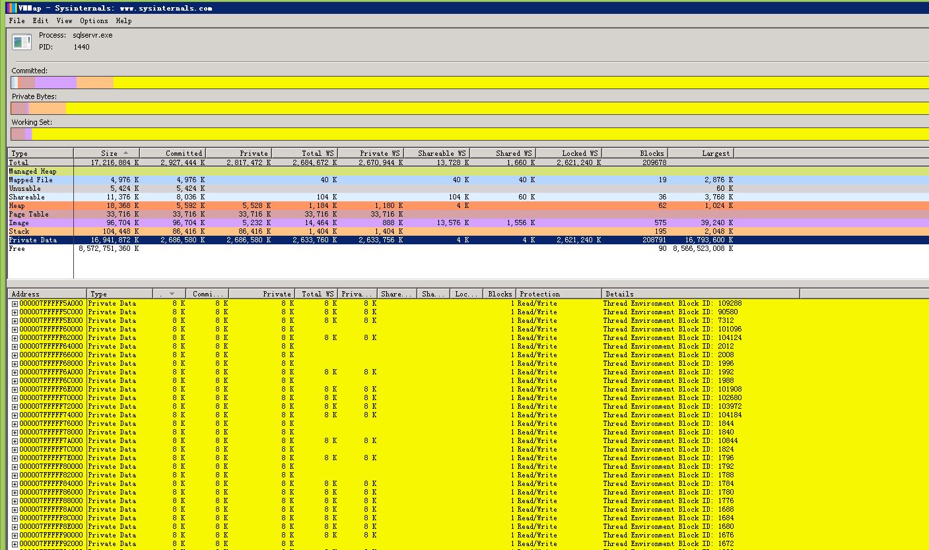The image size is (929, 550).
Task: Open the Edit menu
Action: (40, 20)
